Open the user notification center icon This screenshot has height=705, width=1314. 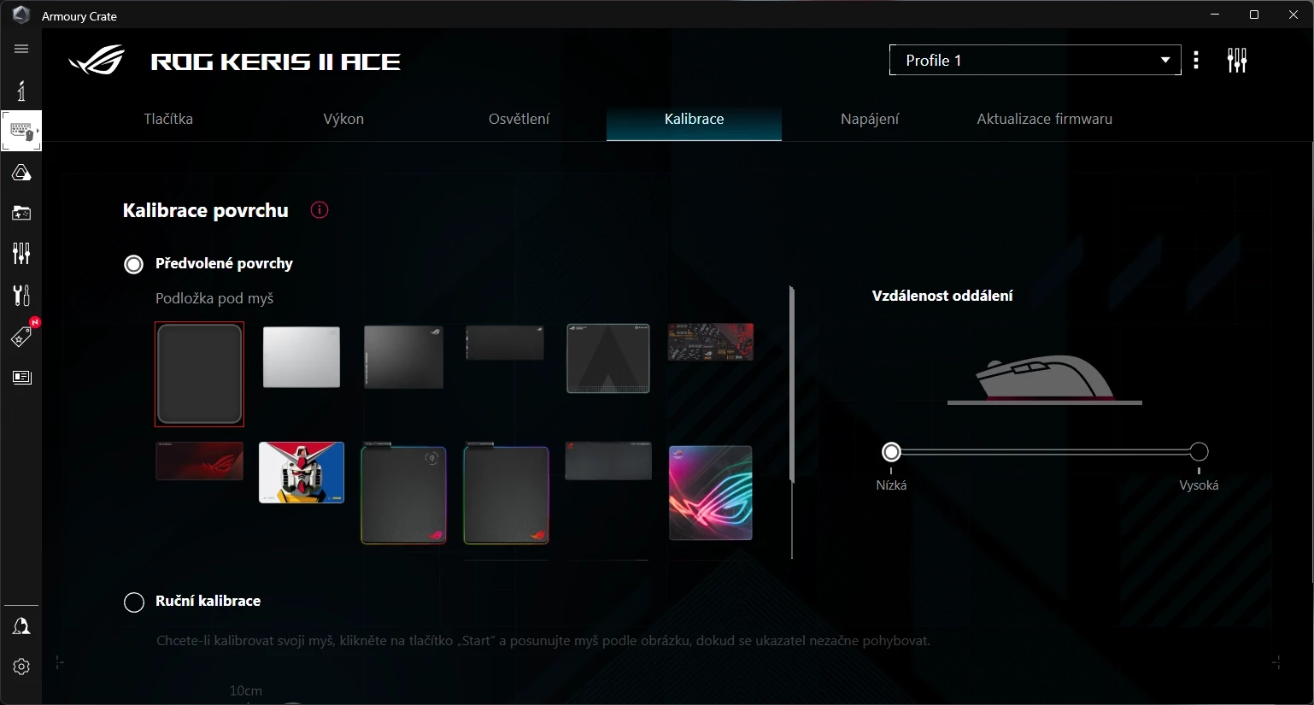point(21,626)
